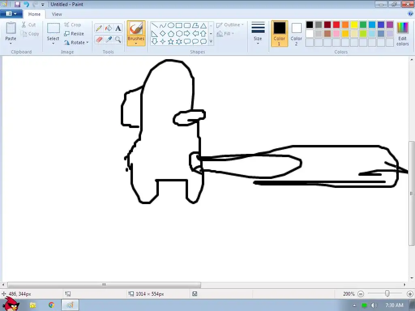Choose the Up arrow shape

(203, 34)
